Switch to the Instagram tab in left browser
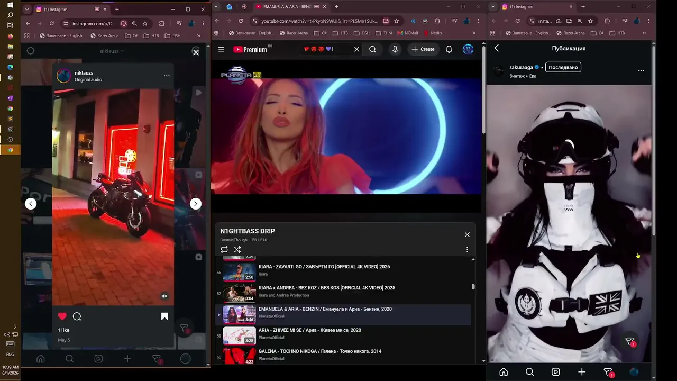677x381 pixels. tap(69, 10)
